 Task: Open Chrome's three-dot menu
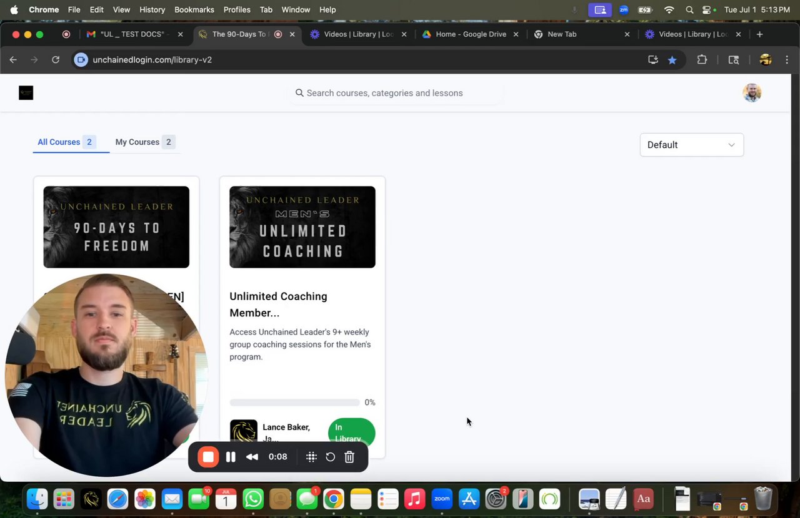click(787, 60)
